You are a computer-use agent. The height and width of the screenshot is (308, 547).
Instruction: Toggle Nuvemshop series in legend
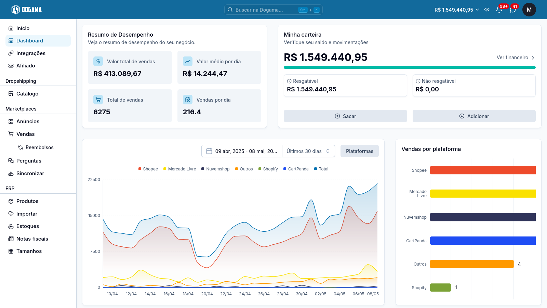point(215,169)
